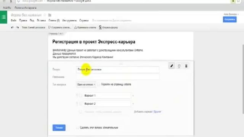The image size is (244, 137).
Task: Open the Тип вопроса dropdown Один из списка
Action: coord(86,84)
